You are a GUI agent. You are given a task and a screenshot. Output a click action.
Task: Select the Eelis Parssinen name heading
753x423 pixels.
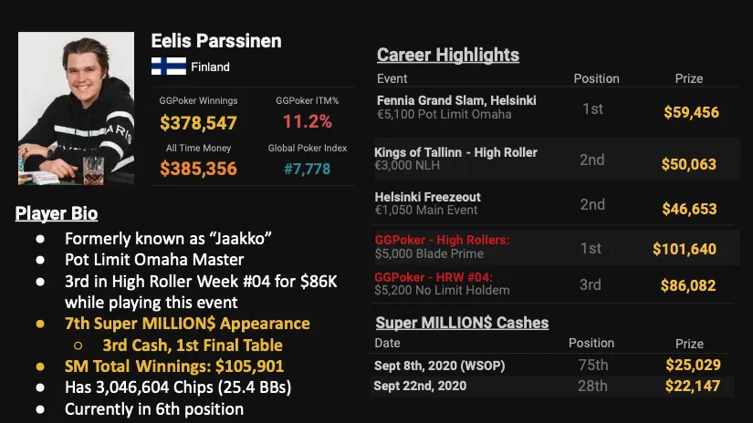click(215, 41)
